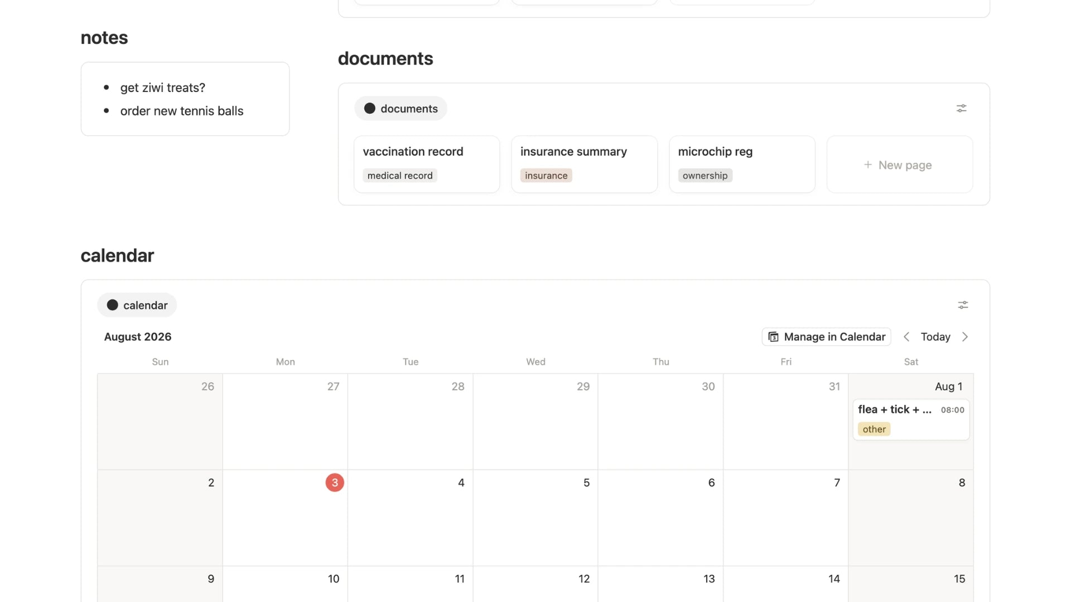Viewport: 1071px width, 602px height.
Task: Click the medical record tag
Action: pyautogui.click(x=400, y=176)
